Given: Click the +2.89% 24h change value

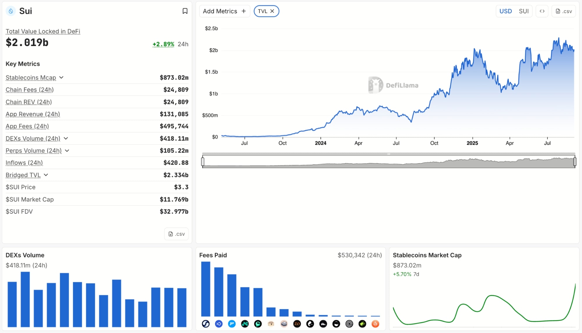Looking at the screenshot, I should pyautogui.click(x=163, y=44).
